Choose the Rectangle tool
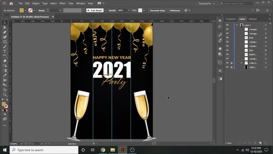This screenshot has height=154, width=273. (5, 42)
